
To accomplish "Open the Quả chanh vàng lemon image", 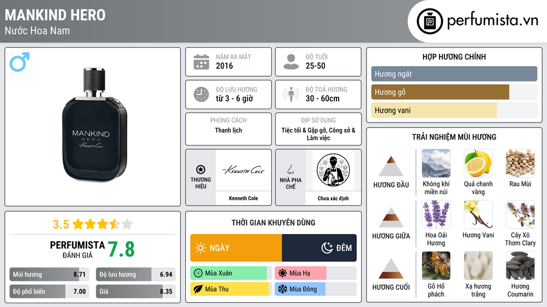I will pyautogui.click(x=478, y=163).
